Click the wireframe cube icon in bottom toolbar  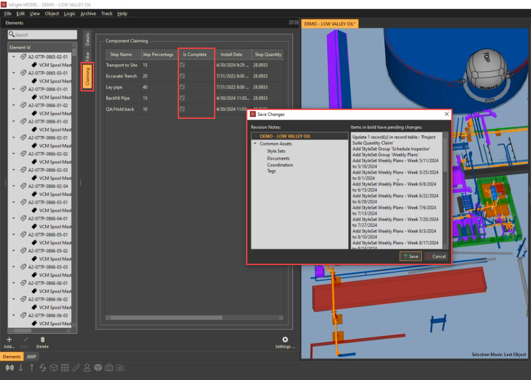click(x=54, y=368)
